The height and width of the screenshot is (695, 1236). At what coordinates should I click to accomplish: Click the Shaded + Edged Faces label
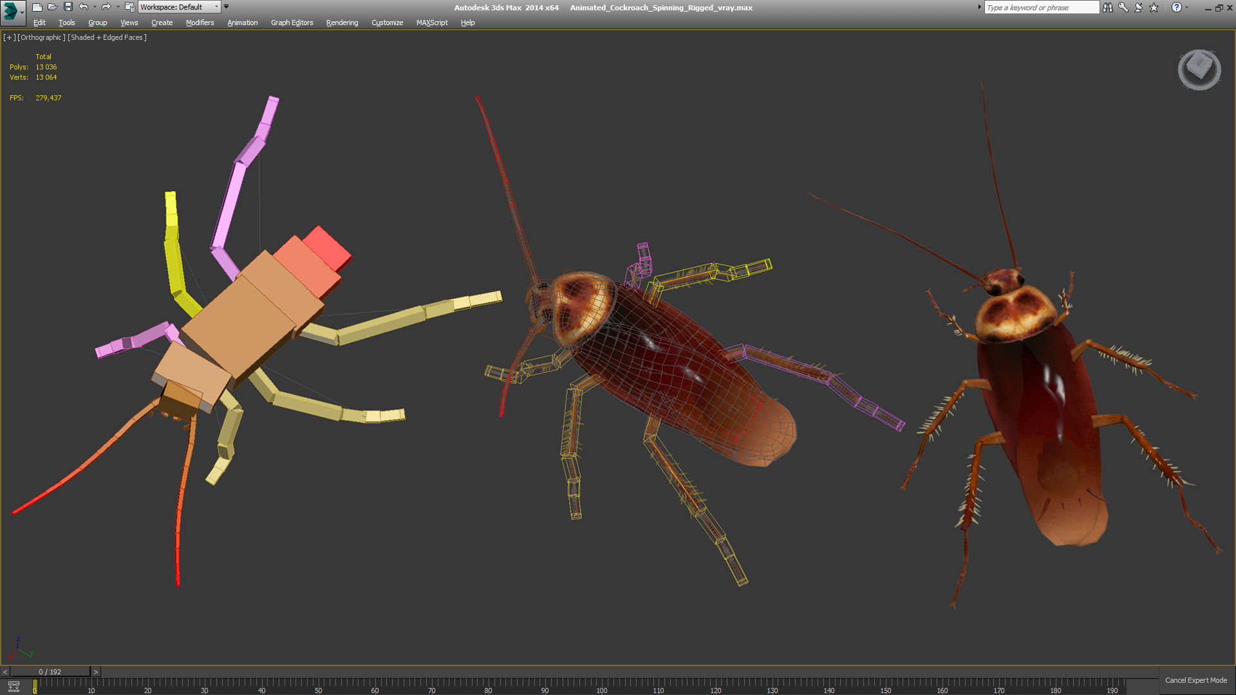coord(107,37)
